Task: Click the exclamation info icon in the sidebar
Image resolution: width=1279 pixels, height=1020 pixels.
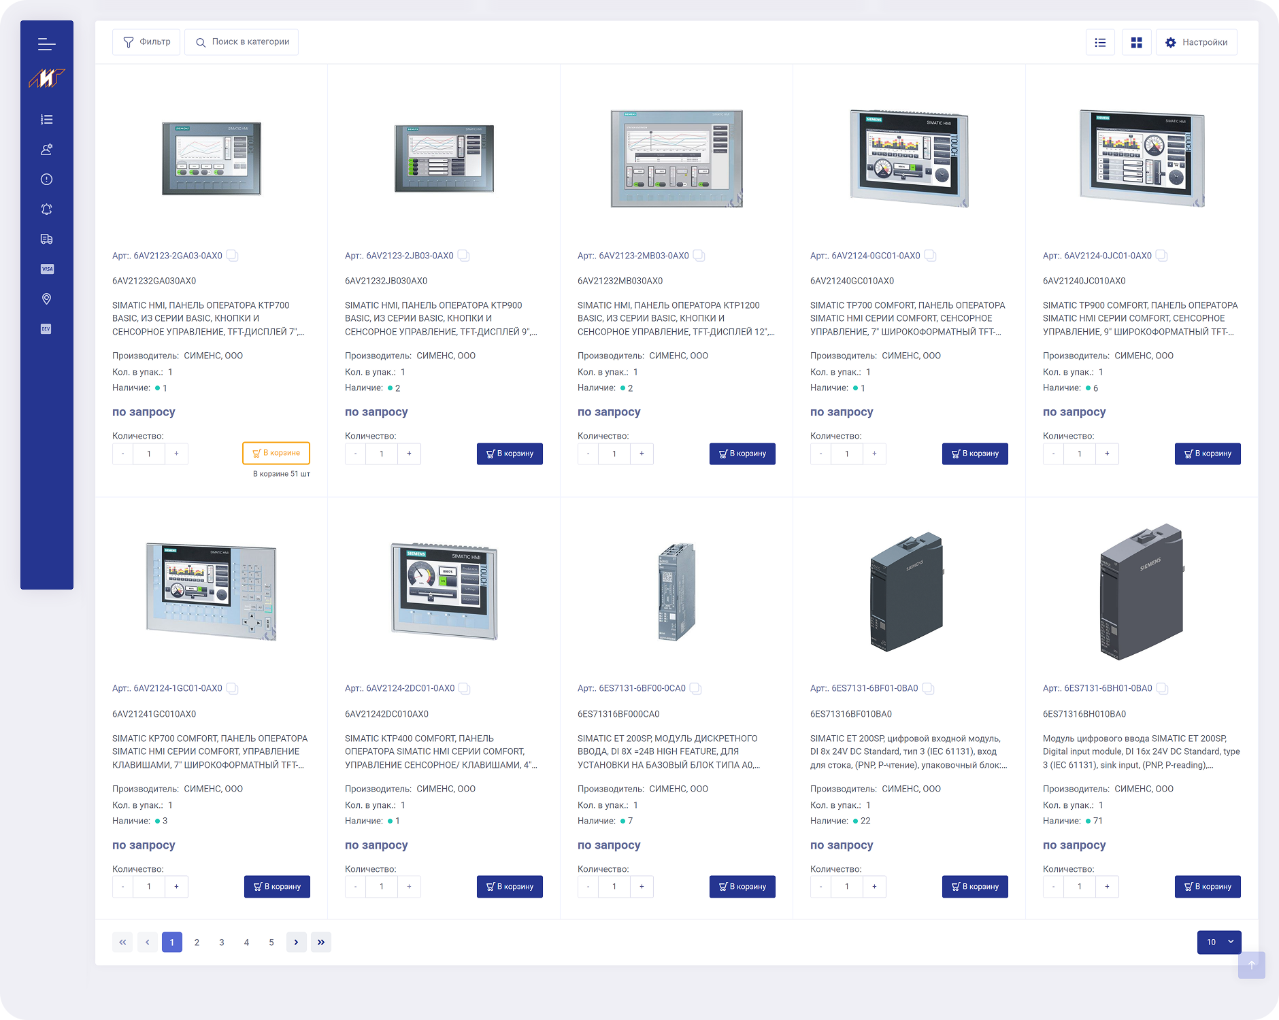Action: coord(46,180)
